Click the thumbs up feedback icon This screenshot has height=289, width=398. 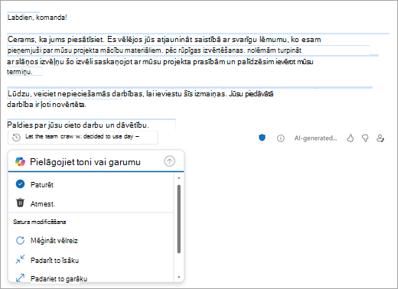click(351, 138)
